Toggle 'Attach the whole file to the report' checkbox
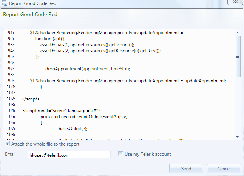Screen dimensions: 244x176 (x=7, y=144)
